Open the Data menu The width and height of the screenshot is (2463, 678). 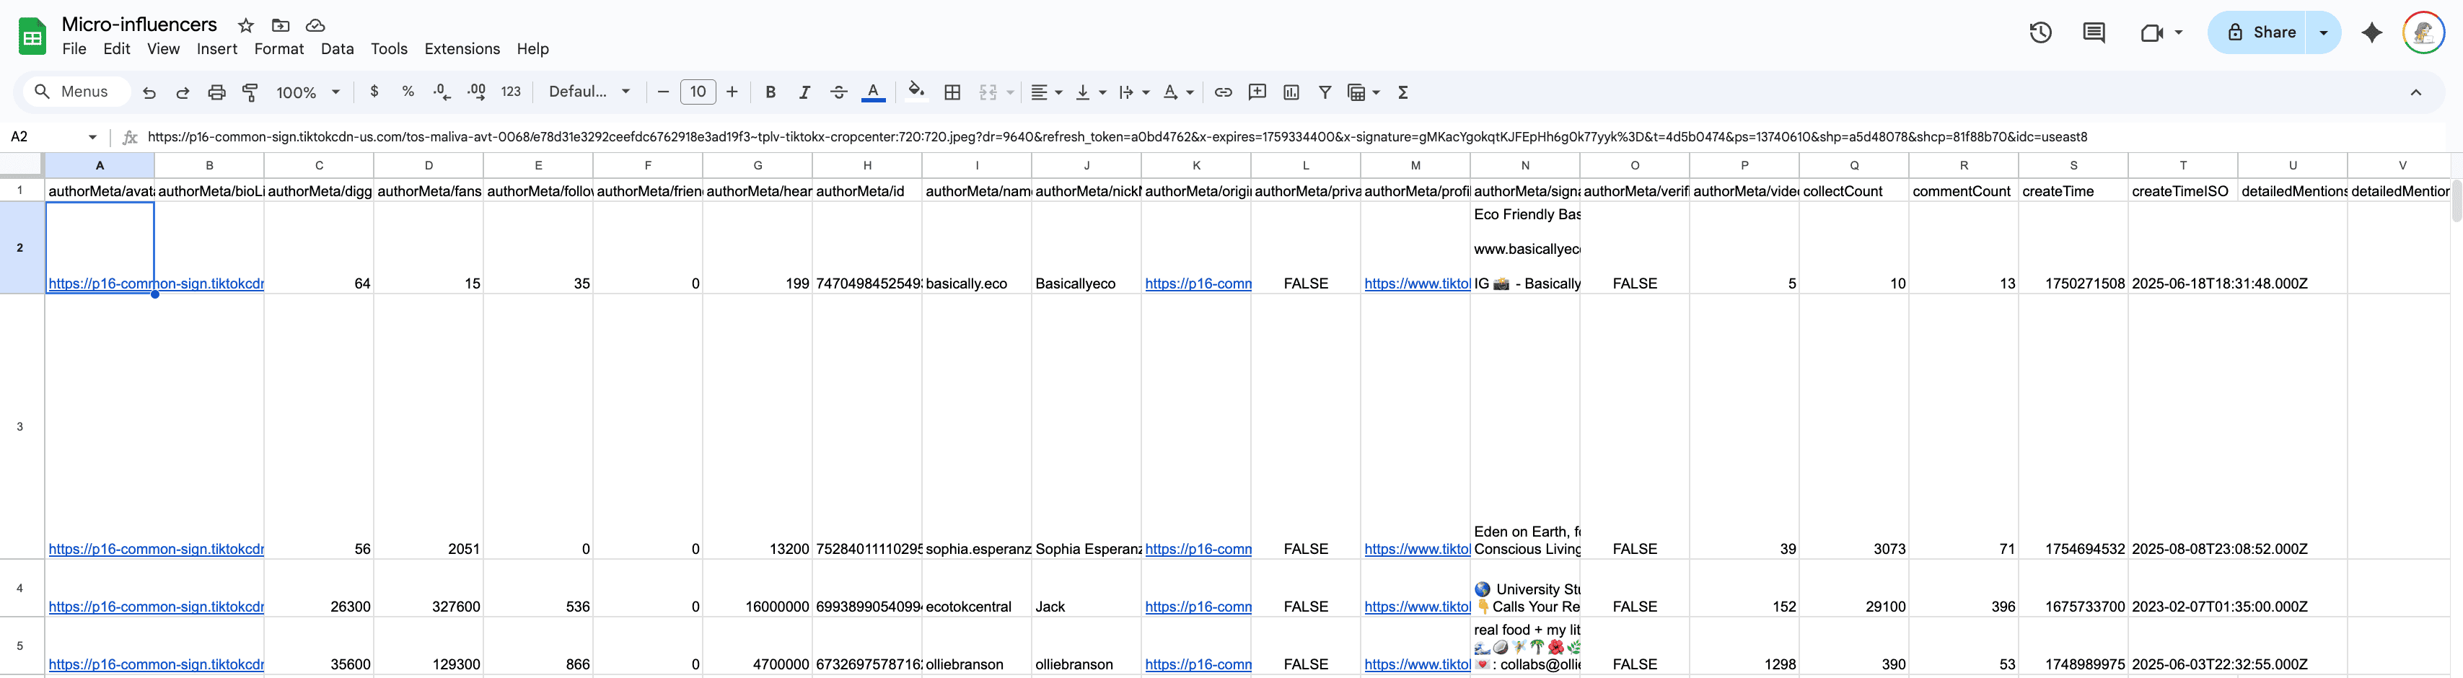coord(338,49)
